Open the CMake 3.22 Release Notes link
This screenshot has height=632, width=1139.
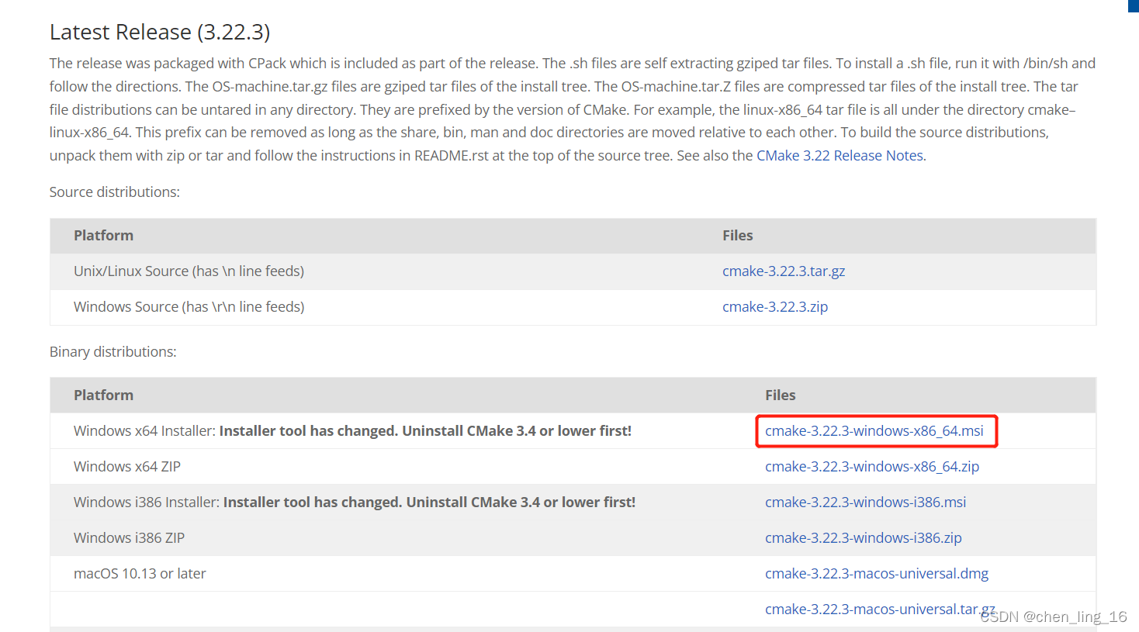[840, 156]
